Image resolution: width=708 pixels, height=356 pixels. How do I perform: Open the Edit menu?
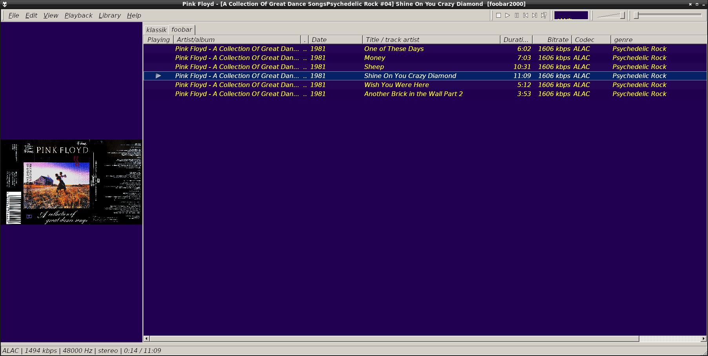coord(31,15)
